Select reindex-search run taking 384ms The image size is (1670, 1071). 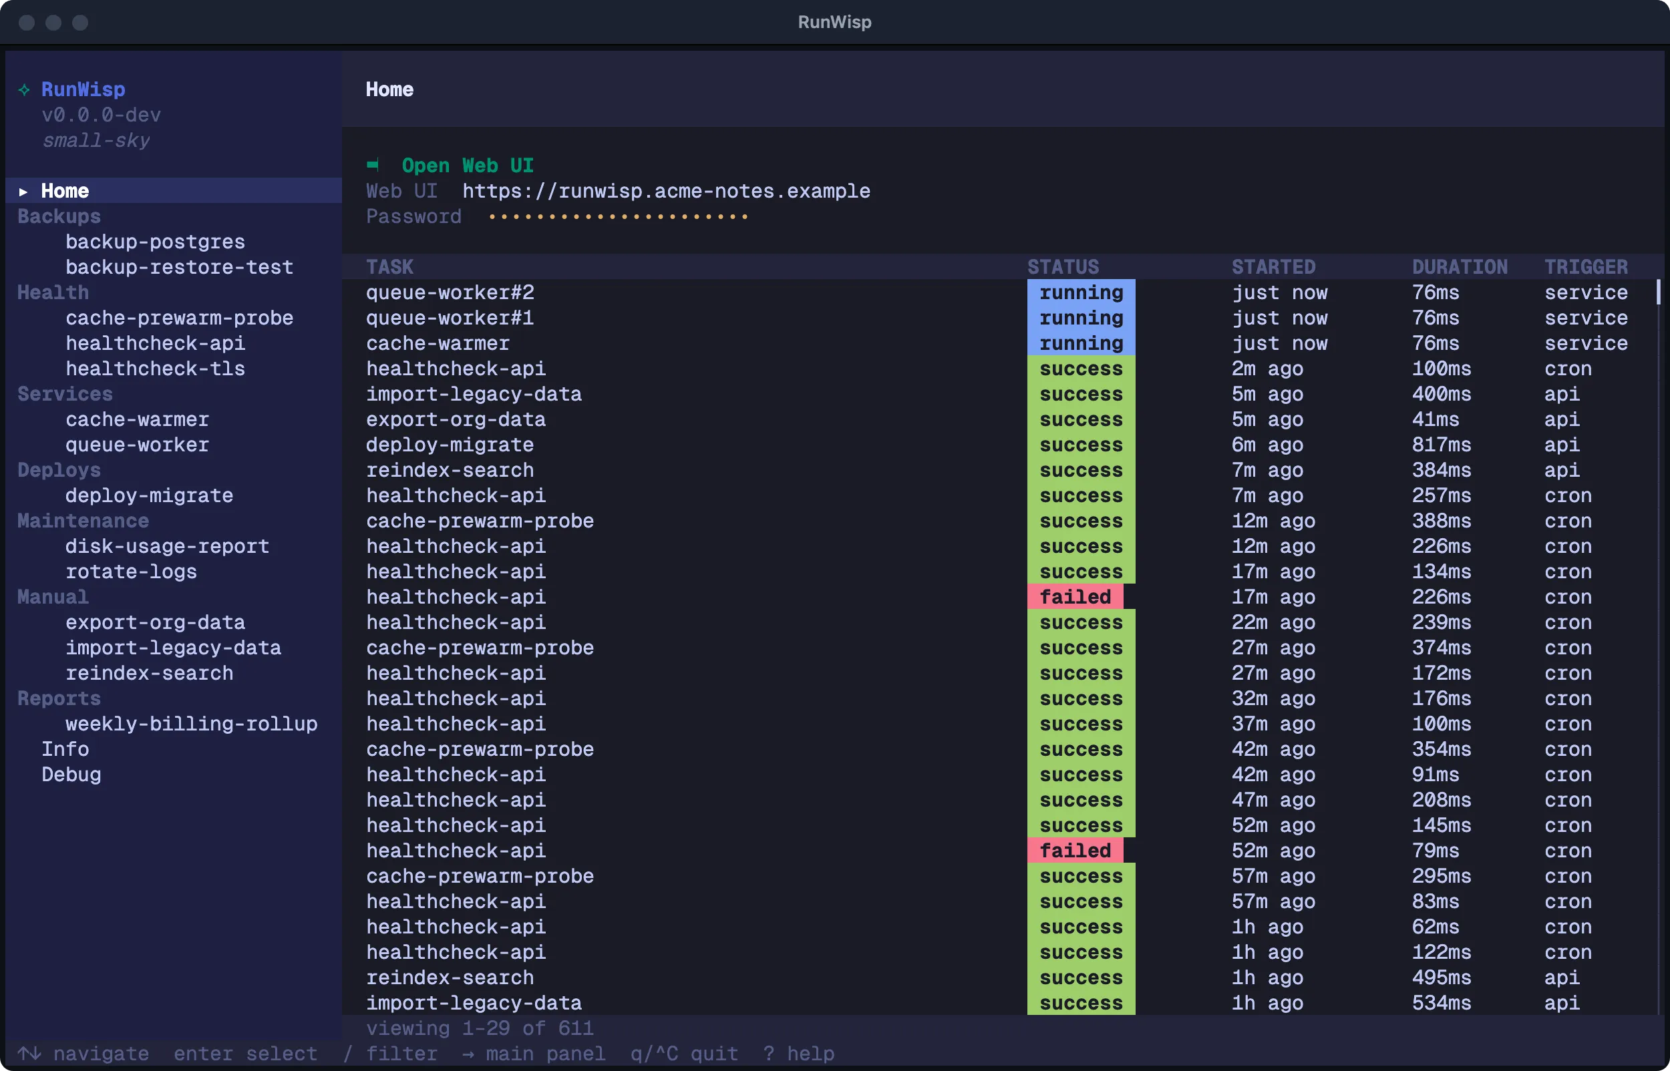(x=999, y=470)
